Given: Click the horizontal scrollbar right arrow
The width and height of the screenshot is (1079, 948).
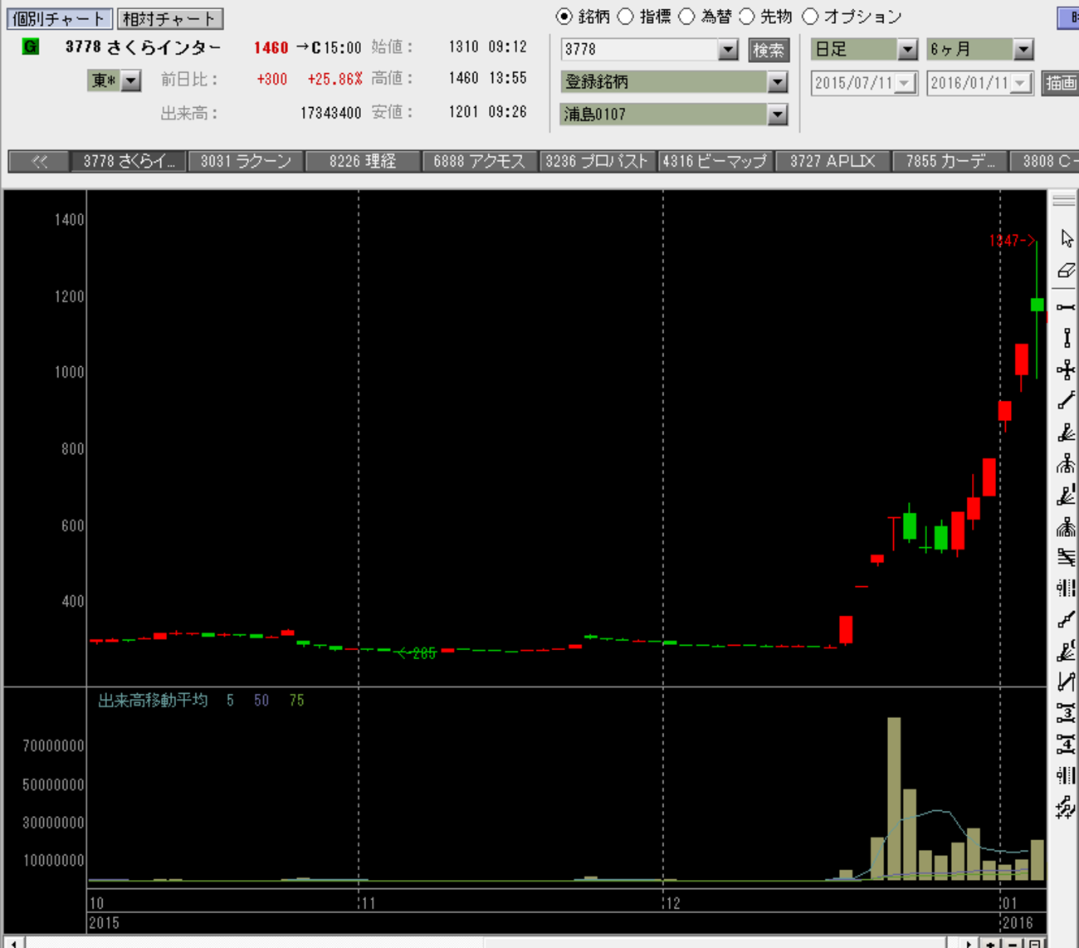Looking at the screenshot, I should [x=969, y=943].
